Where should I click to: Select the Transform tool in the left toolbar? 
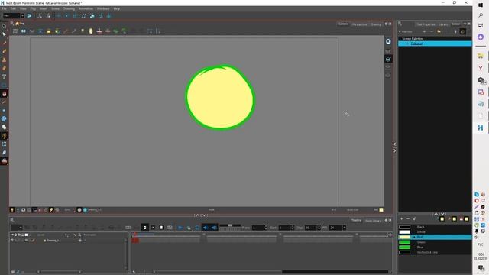4,26
